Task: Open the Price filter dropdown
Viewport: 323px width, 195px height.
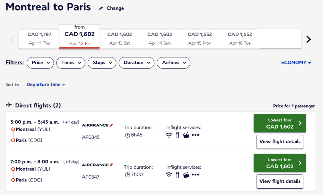Action: [40, 63]
